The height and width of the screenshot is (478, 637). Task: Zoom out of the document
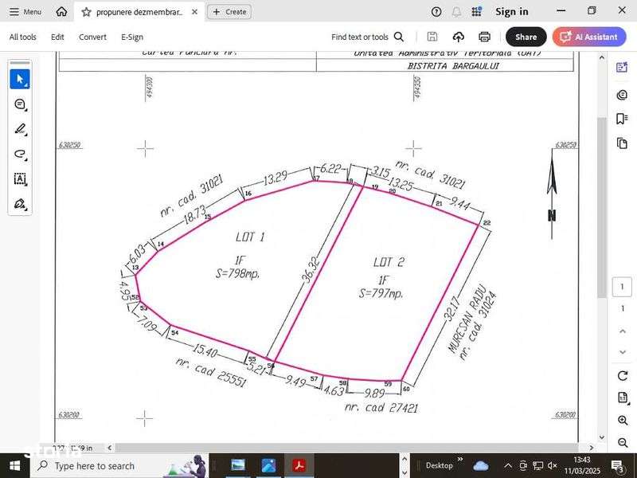[x=623, y=442]
